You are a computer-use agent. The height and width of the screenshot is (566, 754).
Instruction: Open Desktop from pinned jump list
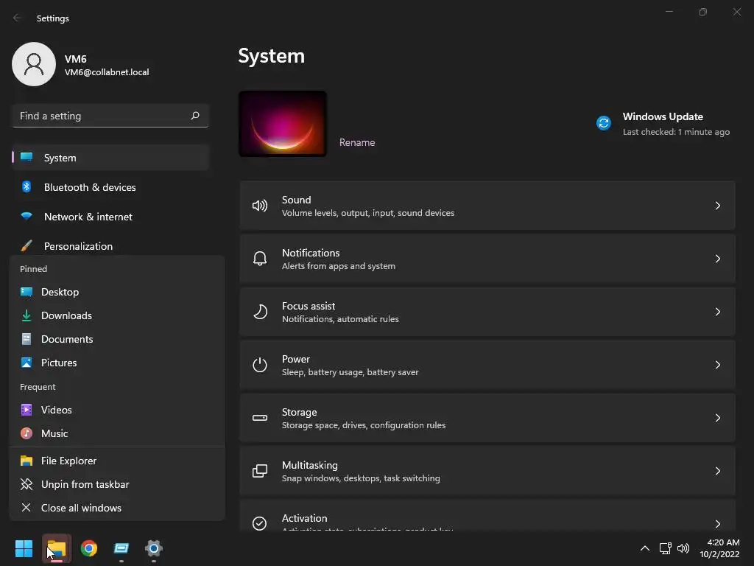[117, 292]
